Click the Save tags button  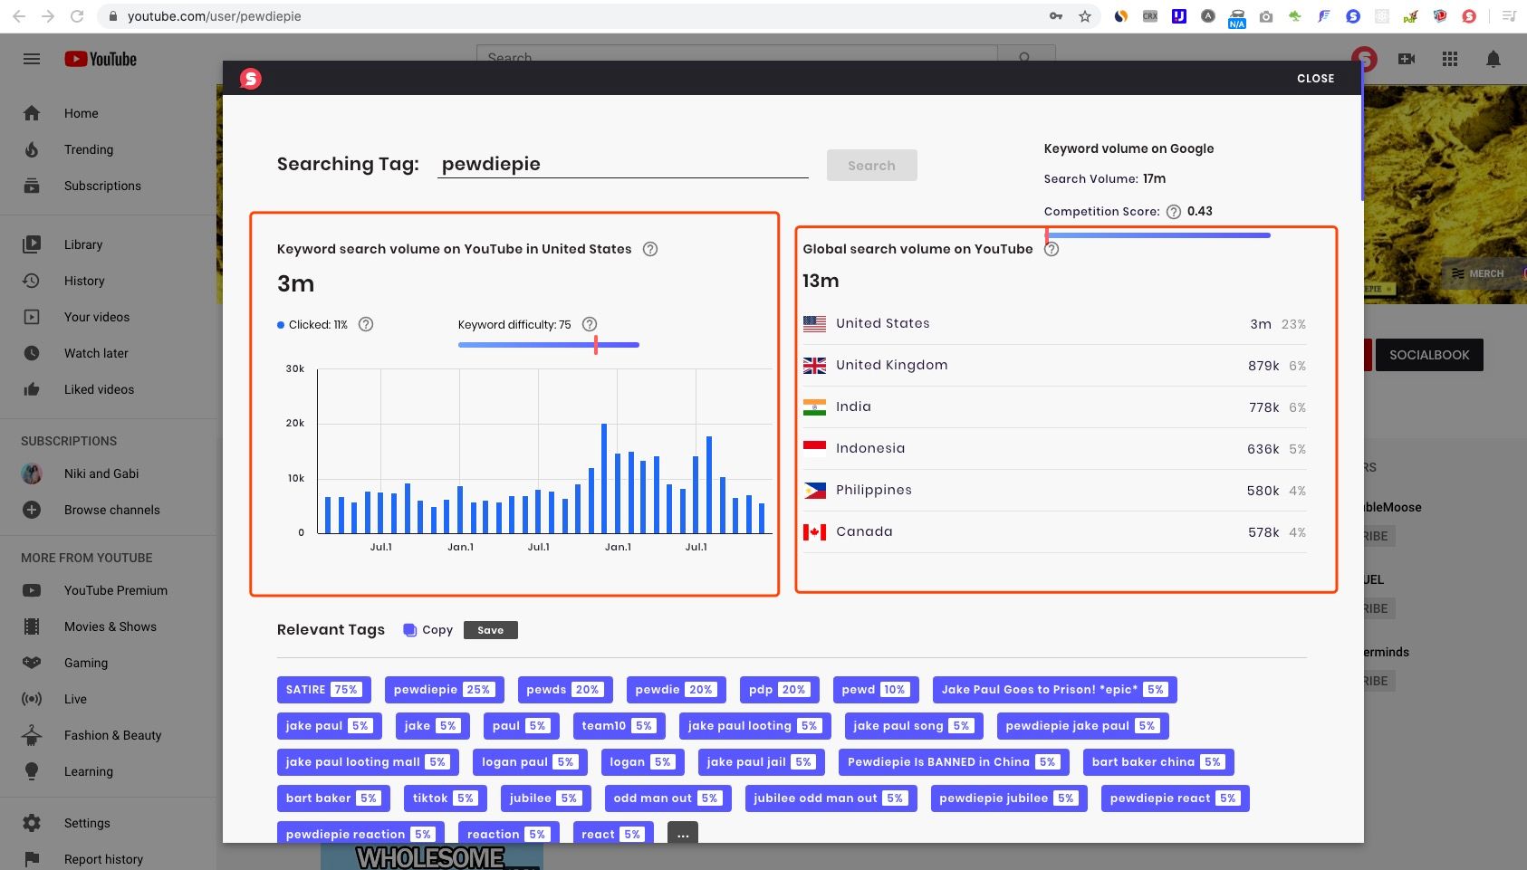coord(491,630)
